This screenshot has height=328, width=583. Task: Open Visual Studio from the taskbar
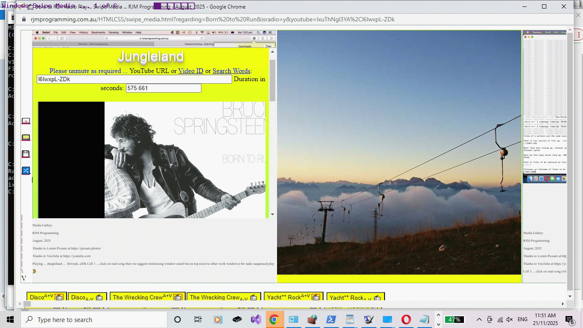tap(256, 319)
